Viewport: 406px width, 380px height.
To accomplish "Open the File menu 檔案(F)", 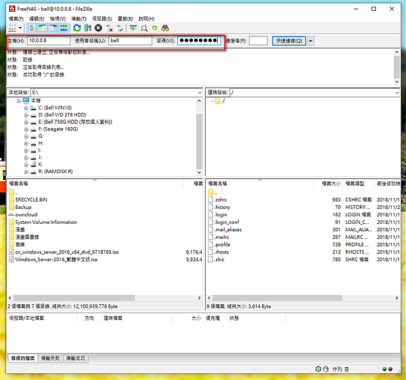I will pyautogui.click(x=16, y=19).
